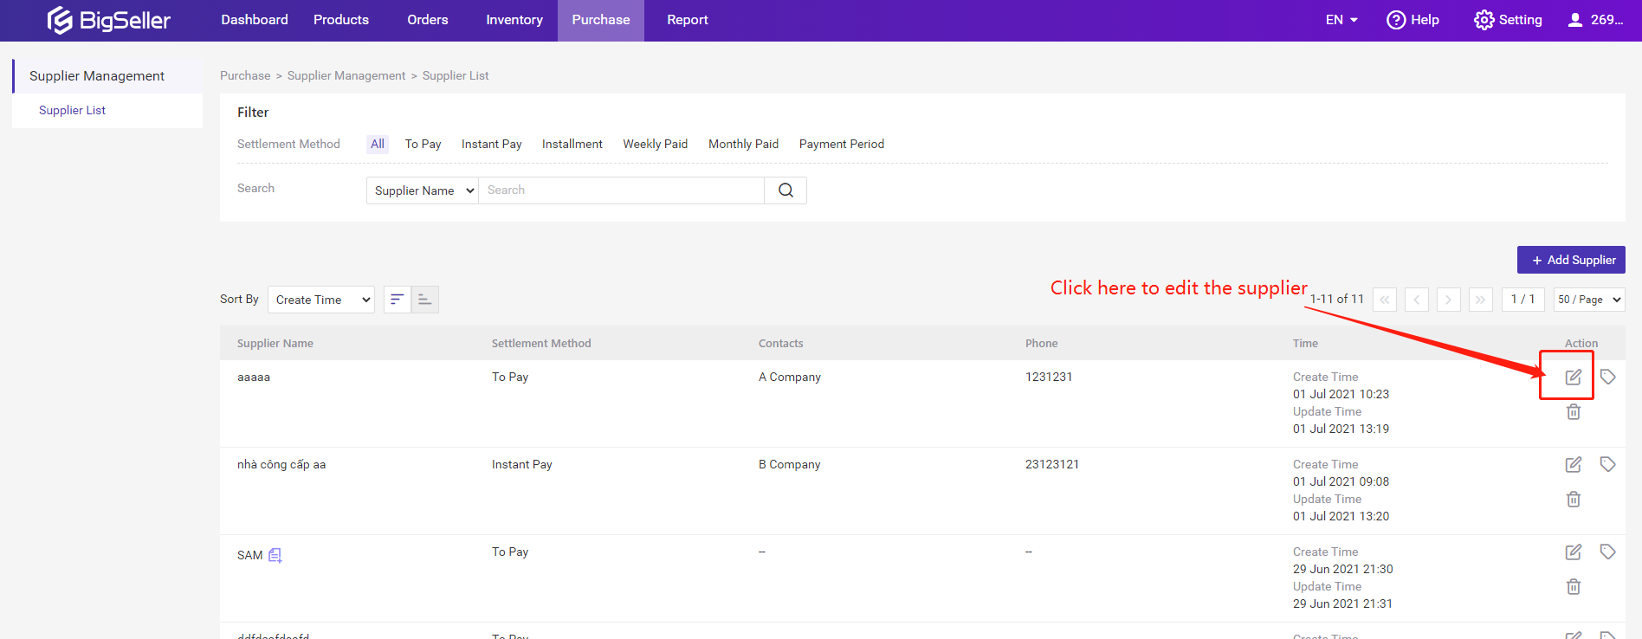The width and height of the screenshot is (1642, 639).
Task: Open the EN language dropdown
Action: pyautogui.click(x=1341, y=20)
